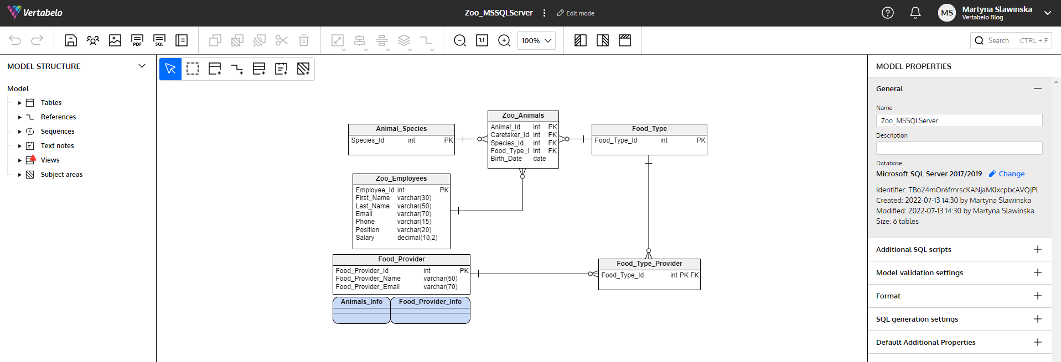Image resolution: width=1061 pixels, height=362 pixels.
Task: Undo the last action
Action: 15,40
